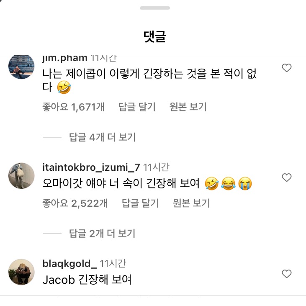Image resolution: width=306 pixels, height=306 pixels.
Task: Open username itaintokbro_izumi_7
Action: (91, 167)
